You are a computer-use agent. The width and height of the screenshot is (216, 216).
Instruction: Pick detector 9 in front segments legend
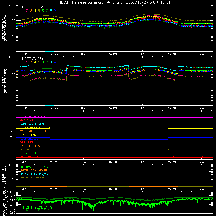pyautogui.click(x=55, y=11)
